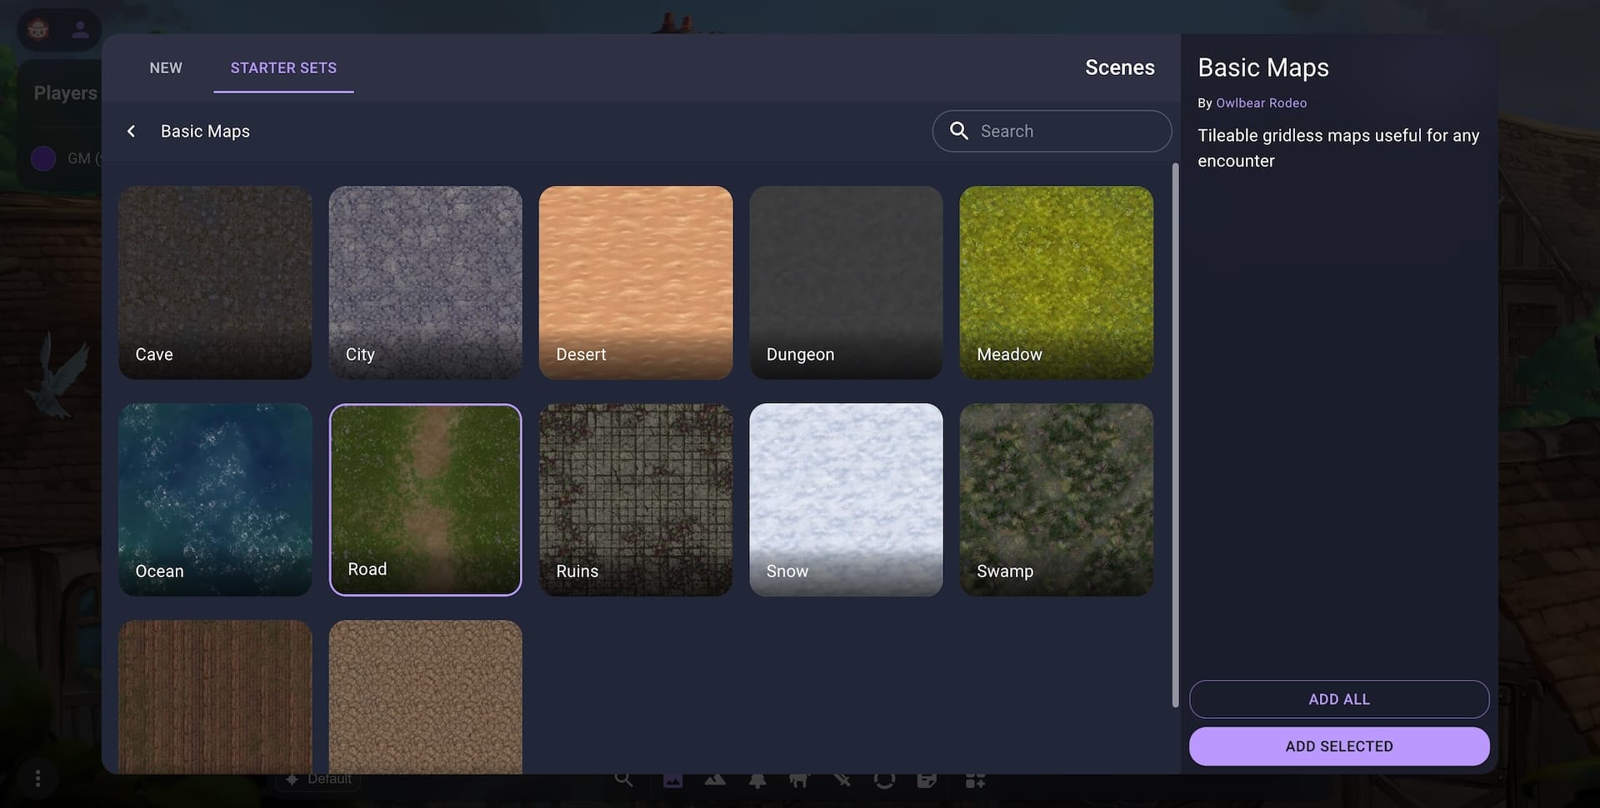Click the ADD SELECTED button

coord(1338,746)
